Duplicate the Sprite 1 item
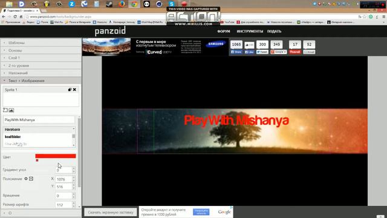Screen dimensions: 387x218 (70, 90)
